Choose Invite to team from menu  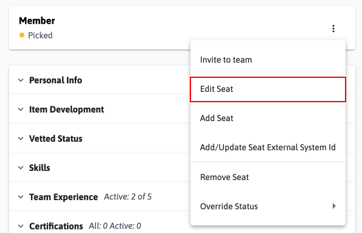268,60
